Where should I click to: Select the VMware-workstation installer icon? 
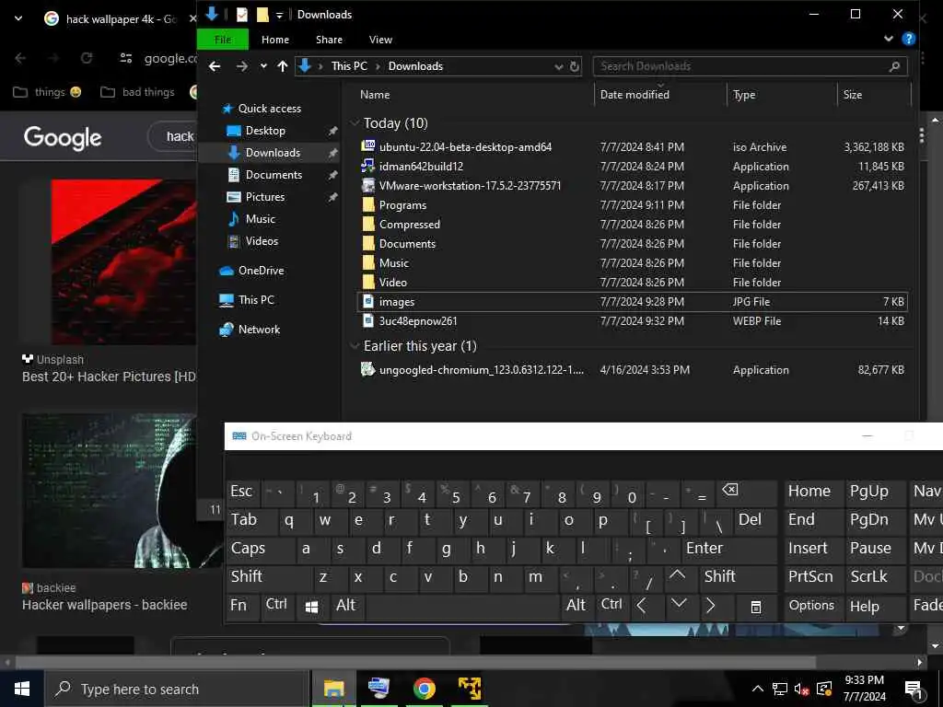(368, 185)
